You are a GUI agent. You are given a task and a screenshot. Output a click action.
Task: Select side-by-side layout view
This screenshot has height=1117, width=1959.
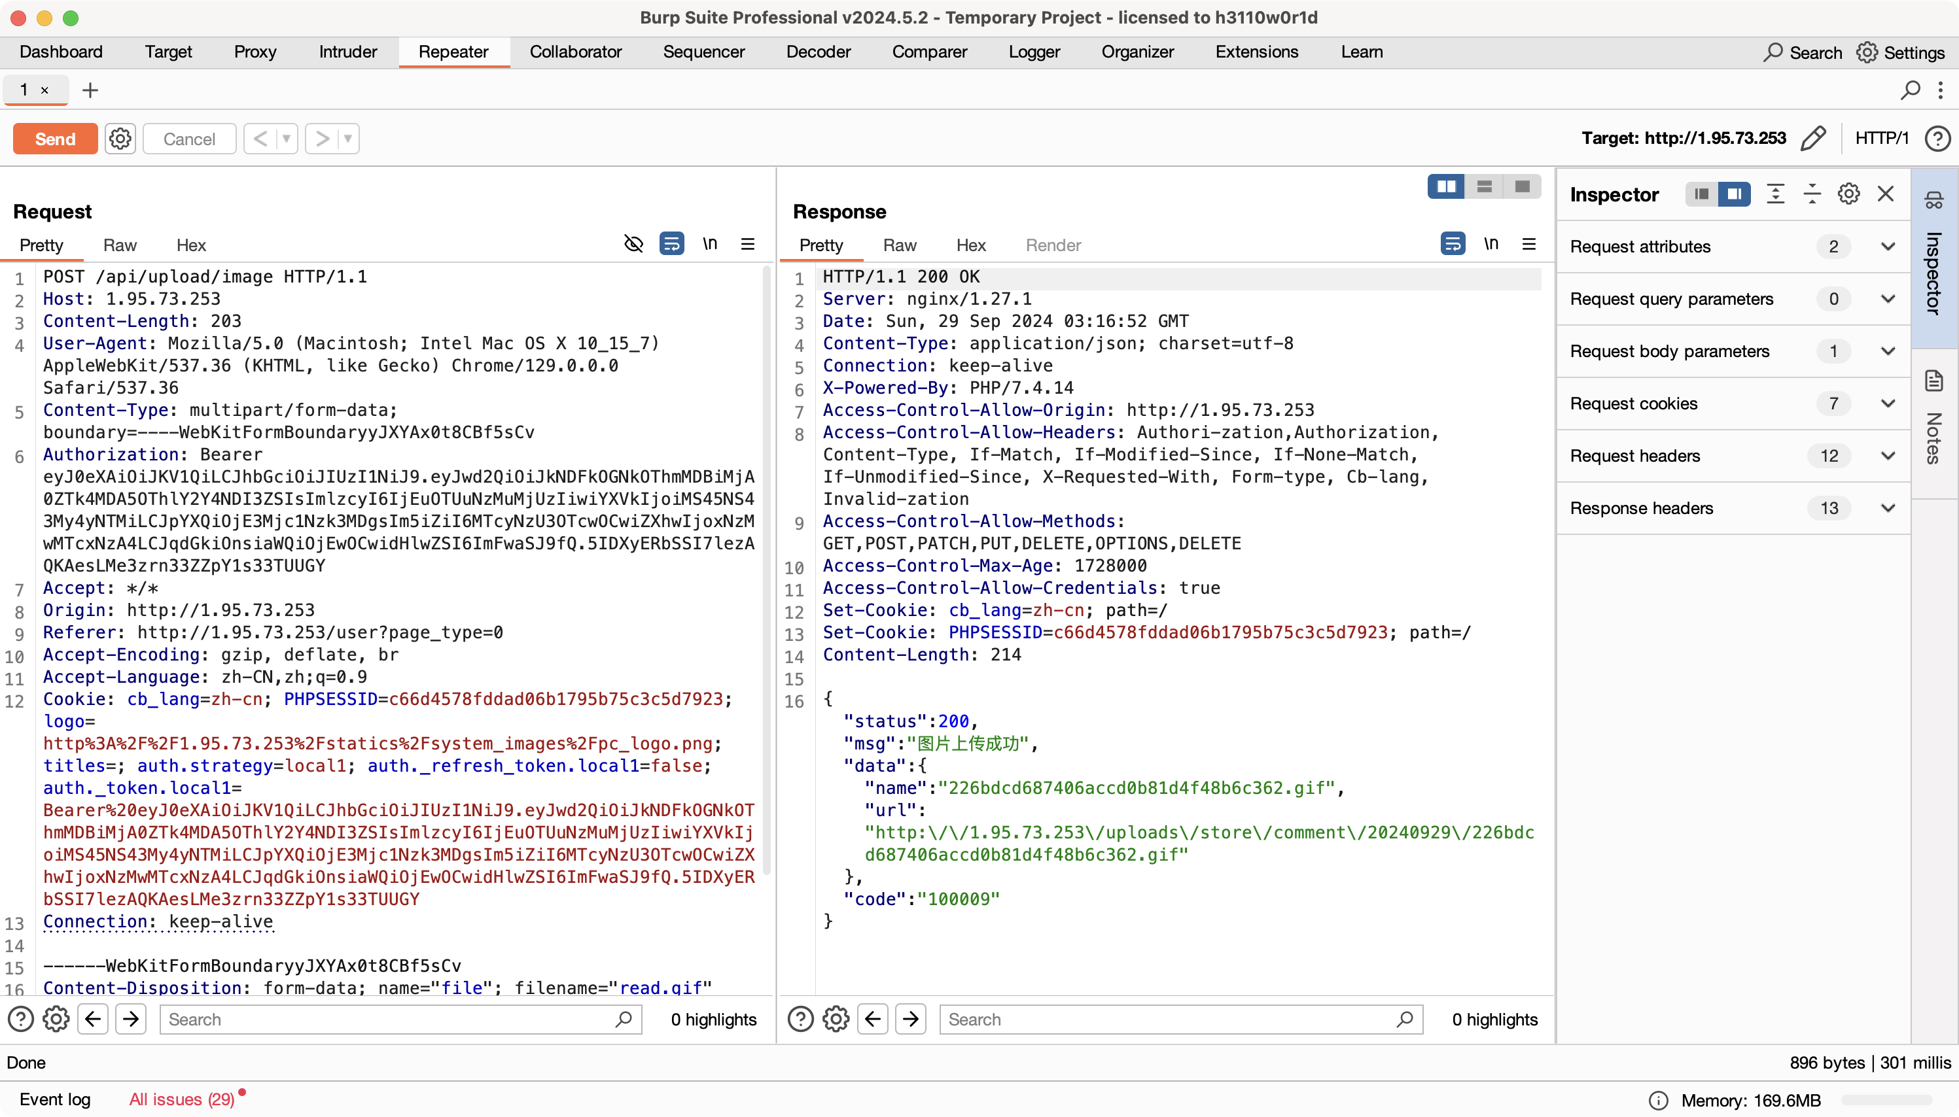tap(1445, 186)
